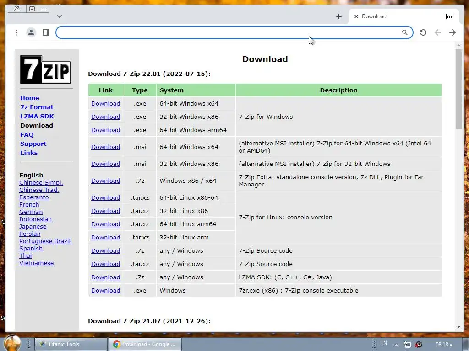Download tar.xz for 64-bit Linux arm64
Screen dimensions: 469x351
click(x=106, y=224)
